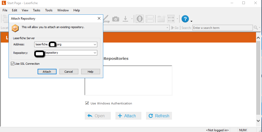Open the dropdown arrow next to Help icon
This screenshot has width=262, height=132.
191,21
